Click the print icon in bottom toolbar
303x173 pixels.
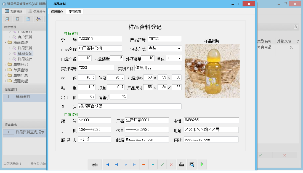click(182, 164)
